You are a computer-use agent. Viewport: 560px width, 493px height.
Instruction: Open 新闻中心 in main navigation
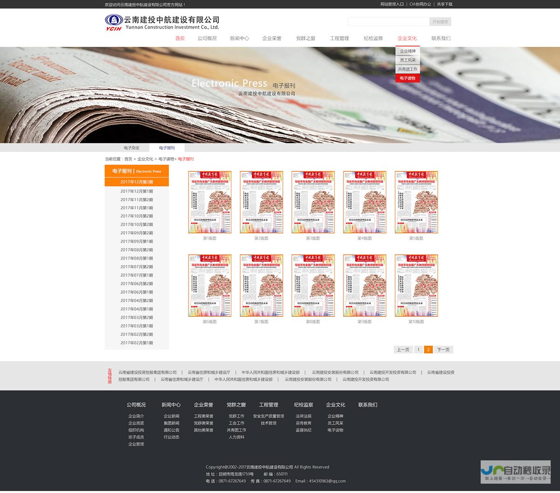point(239,38)
